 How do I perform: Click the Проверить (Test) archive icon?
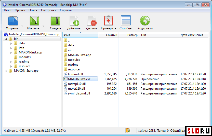point(109,21)
